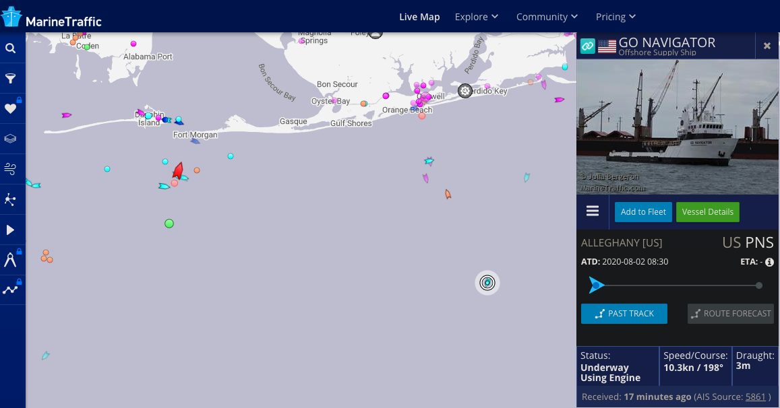Open the search tool in sidebar
The width and height of the screenshot is (780, 408).
pyautogui.click(x=10, y=48)
